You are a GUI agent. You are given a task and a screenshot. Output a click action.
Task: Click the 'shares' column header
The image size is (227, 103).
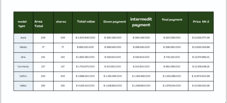[x=63, y=23]
